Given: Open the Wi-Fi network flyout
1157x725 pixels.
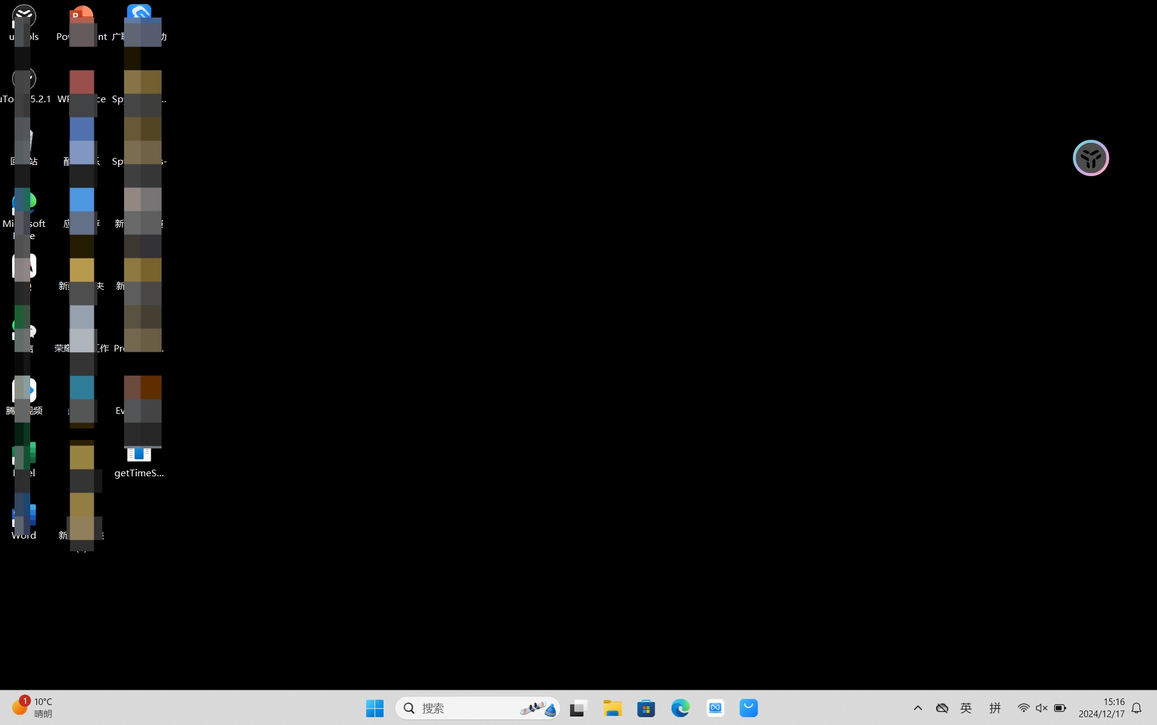Looking at the screenshot, I should coord(1023,708).
